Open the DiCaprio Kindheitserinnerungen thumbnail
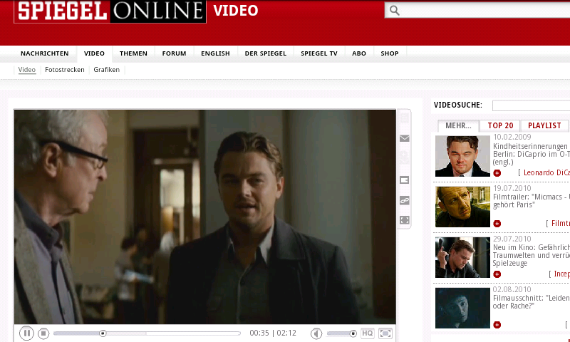Screen dimensions: 570x342 tap(462, 156)
